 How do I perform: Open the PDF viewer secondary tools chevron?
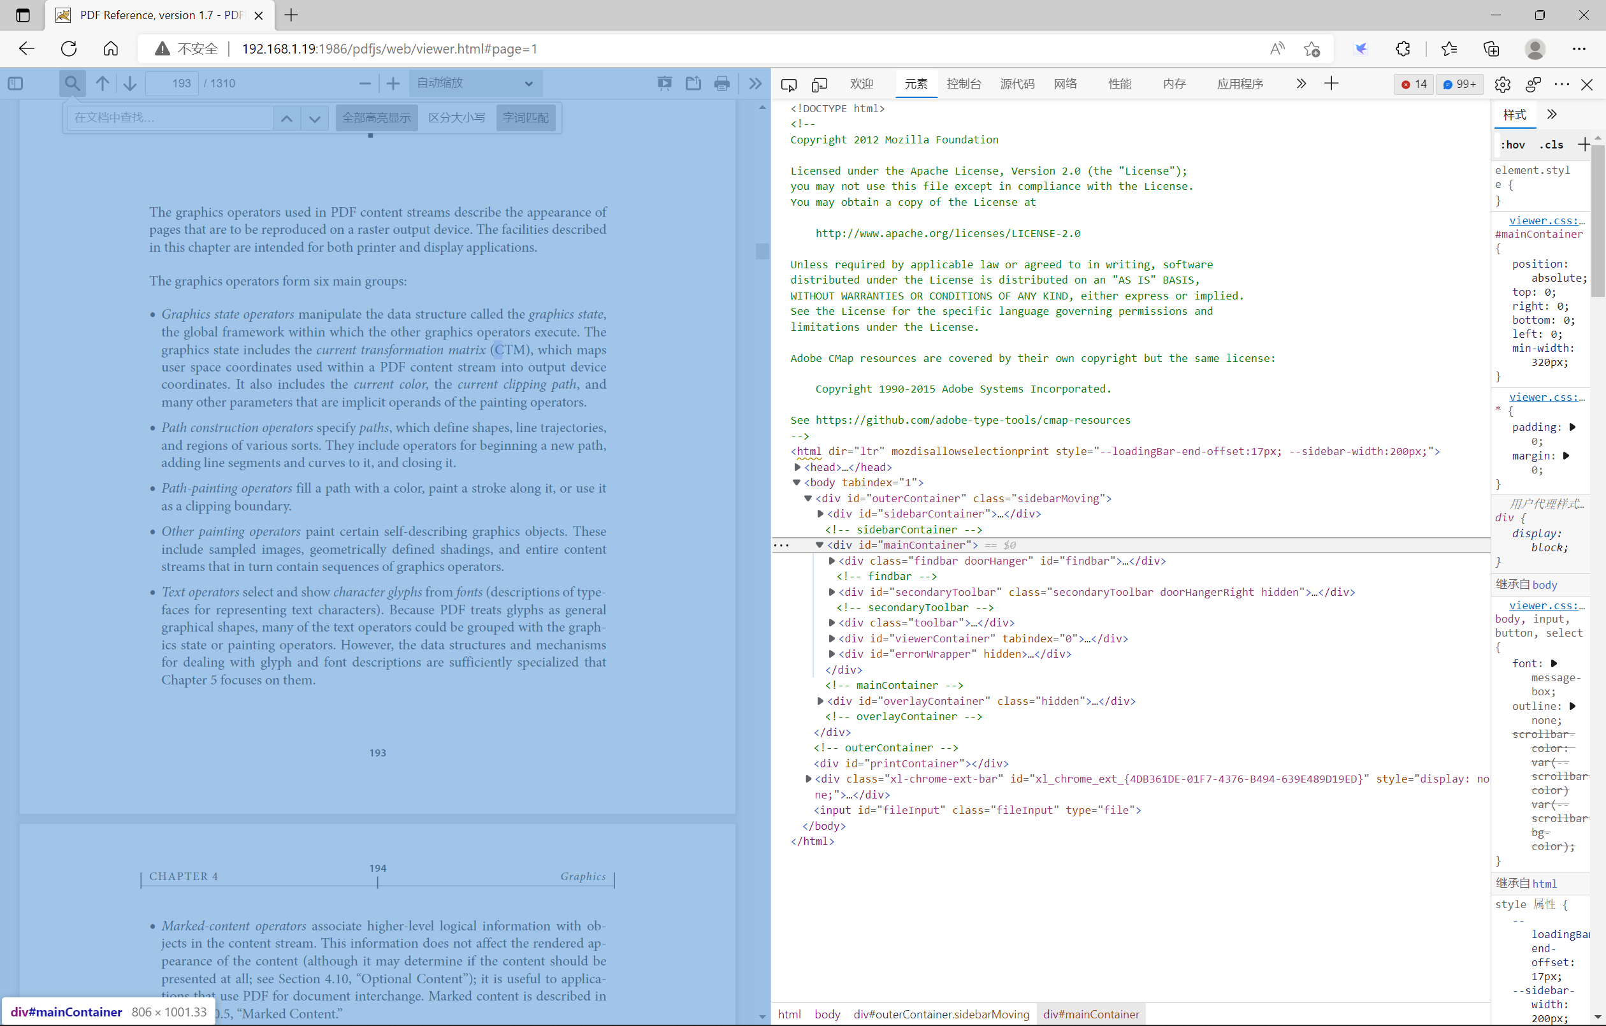click(x=755, y=83)
